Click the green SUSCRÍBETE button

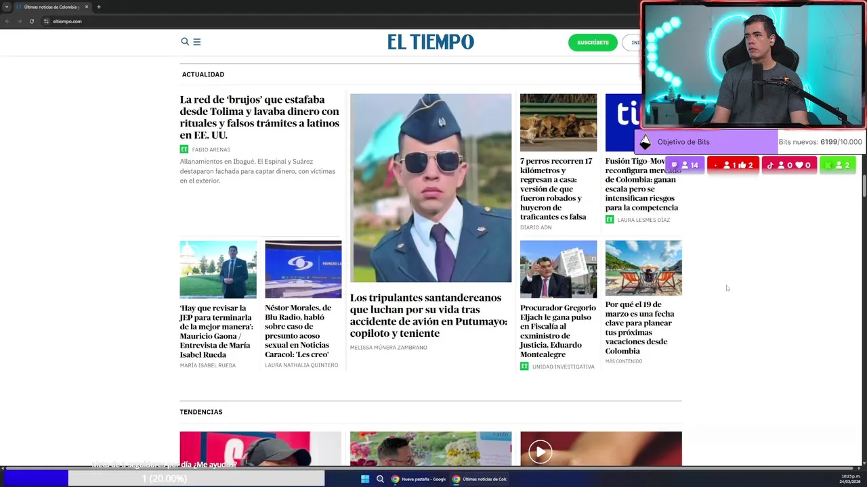593,43
